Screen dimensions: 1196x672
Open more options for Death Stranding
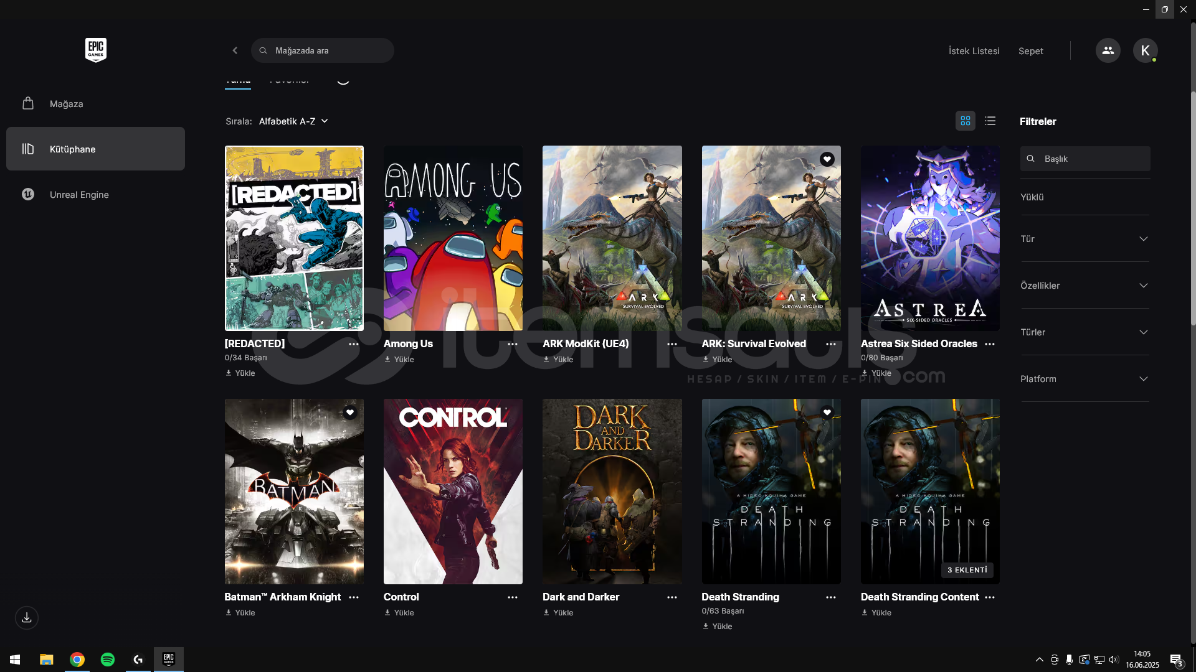click(x=831, y=597)
